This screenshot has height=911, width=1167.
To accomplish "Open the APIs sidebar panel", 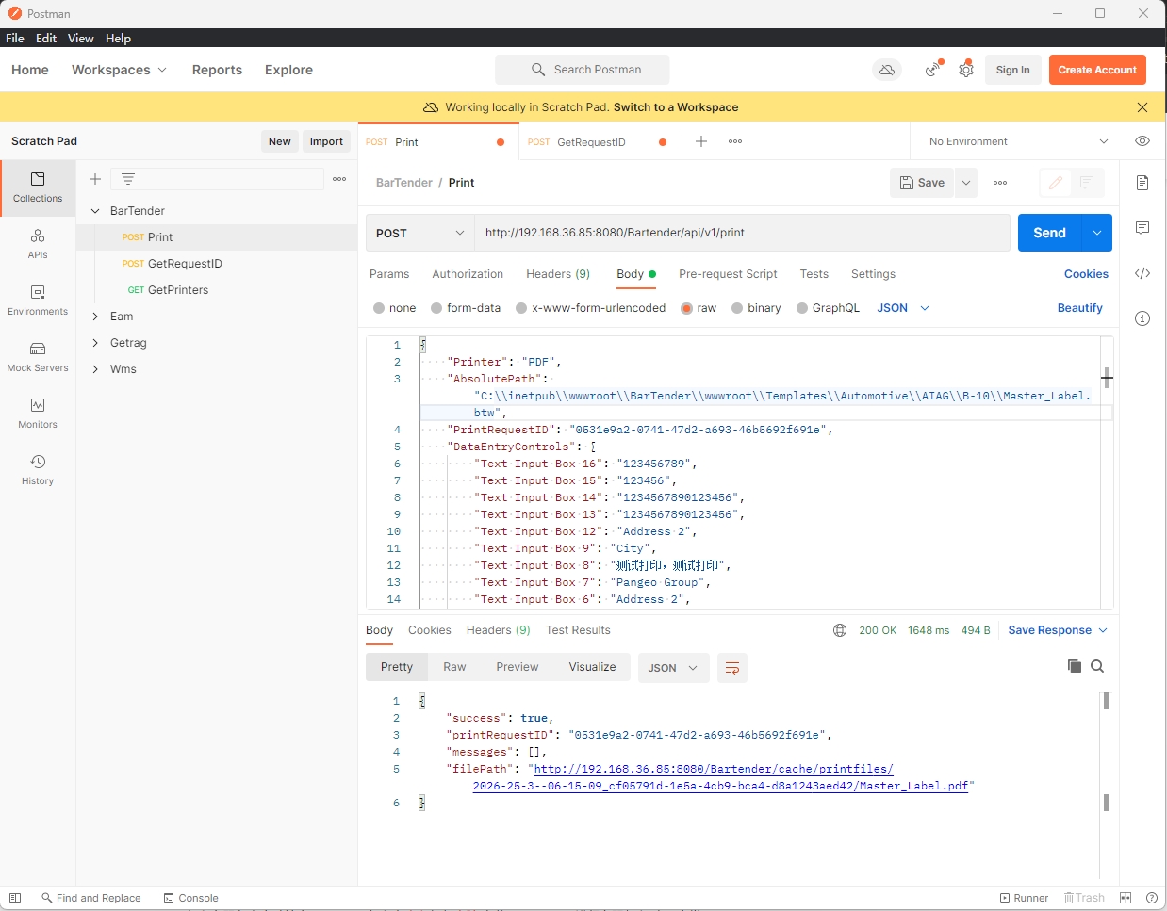I will (x=38, y=244).
